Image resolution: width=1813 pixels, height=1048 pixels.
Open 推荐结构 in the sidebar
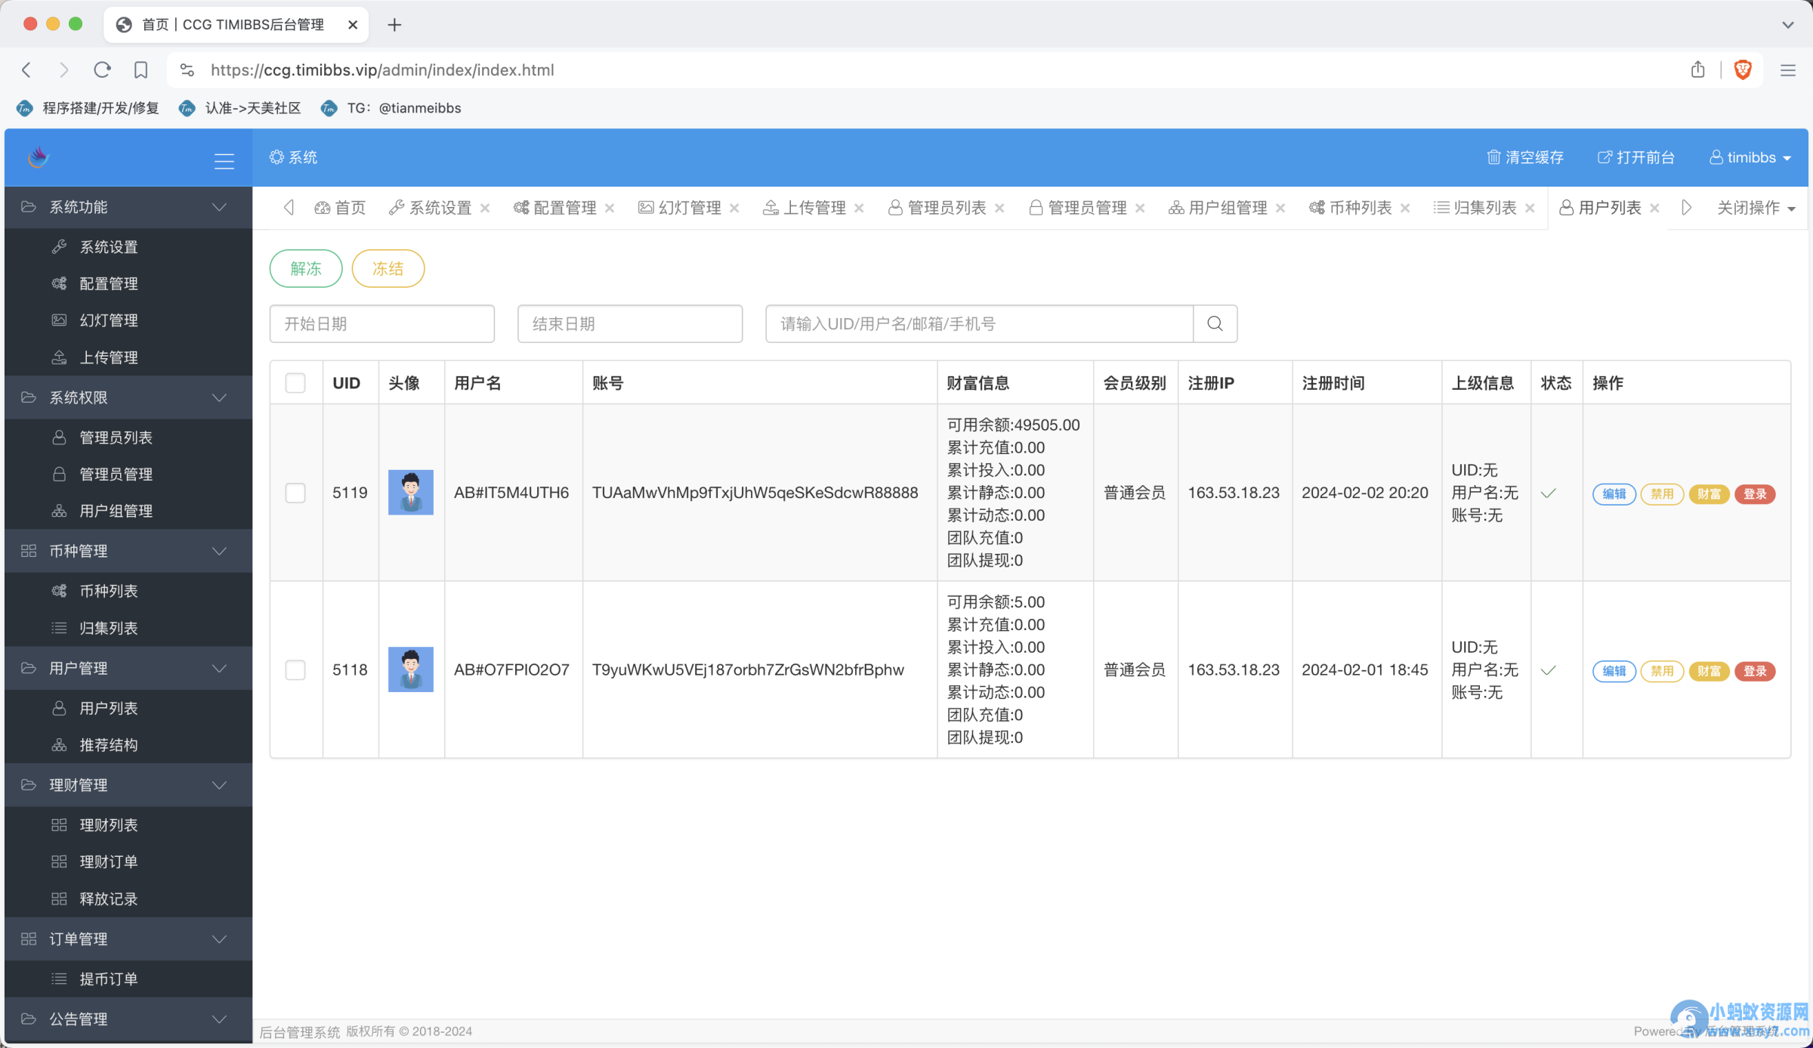pos(109,745)
